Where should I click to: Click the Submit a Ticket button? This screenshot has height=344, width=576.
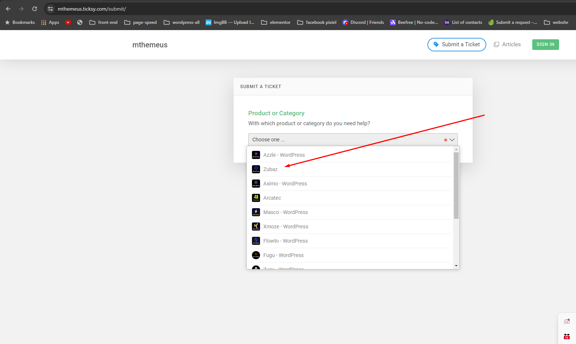point(456,44)
